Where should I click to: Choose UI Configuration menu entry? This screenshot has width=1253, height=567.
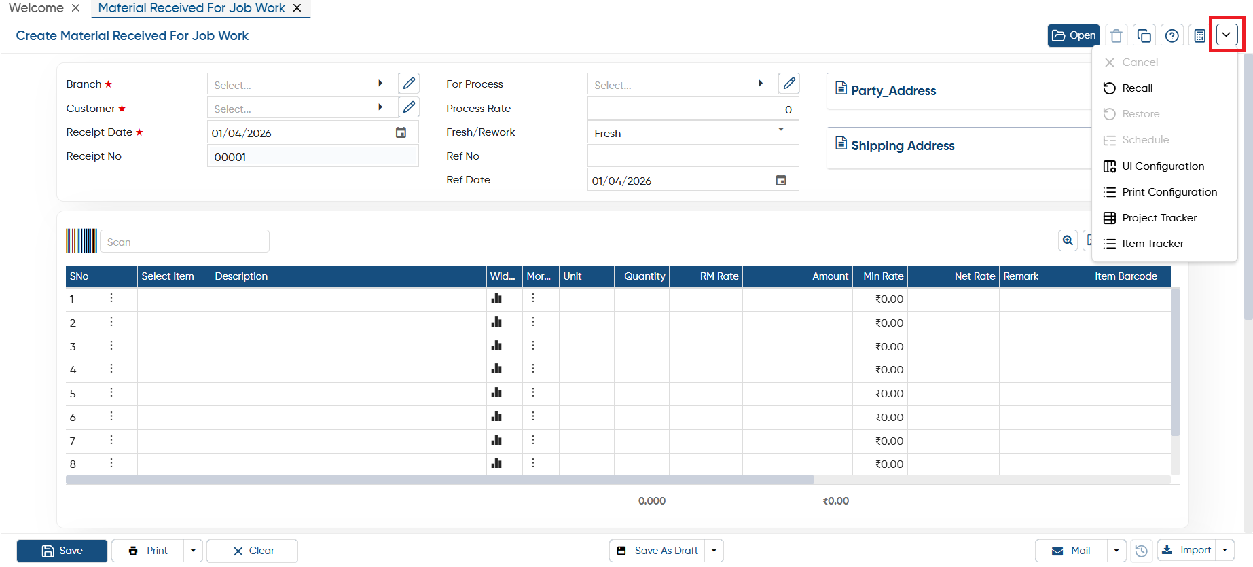pos(1163,166)
